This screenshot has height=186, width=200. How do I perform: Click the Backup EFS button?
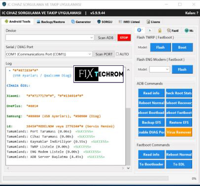click(151, 123)
